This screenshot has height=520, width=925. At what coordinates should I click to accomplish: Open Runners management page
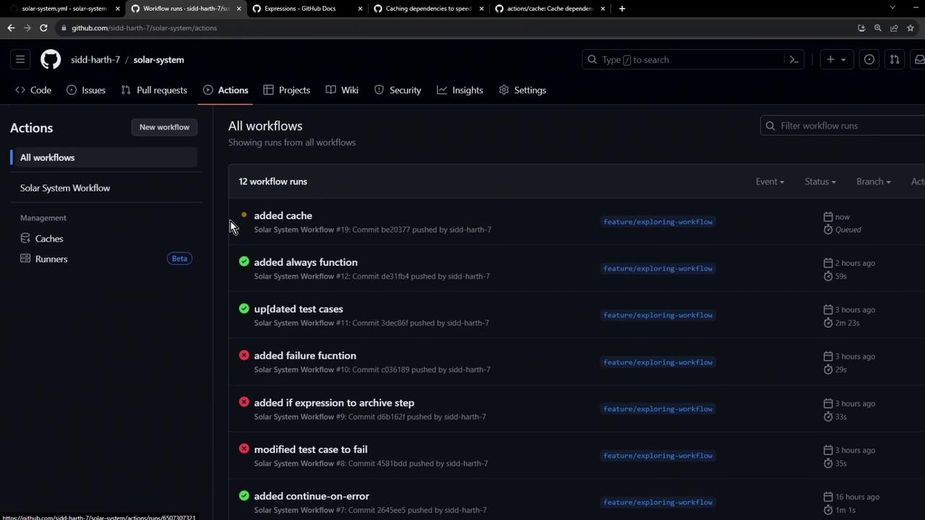point(51,259)
